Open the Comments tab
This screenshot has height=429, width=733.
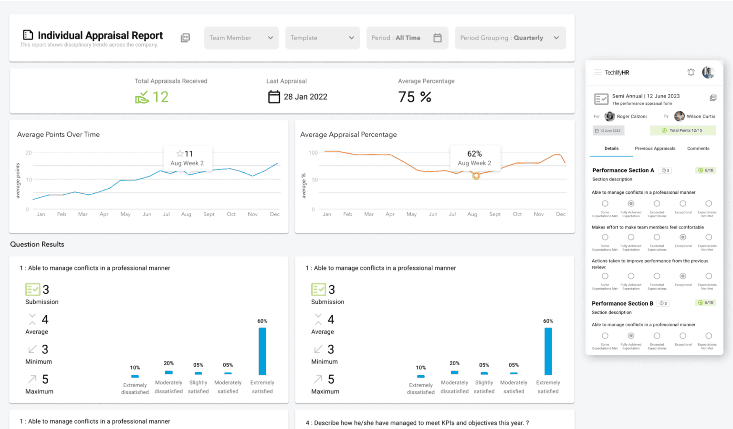698,148
